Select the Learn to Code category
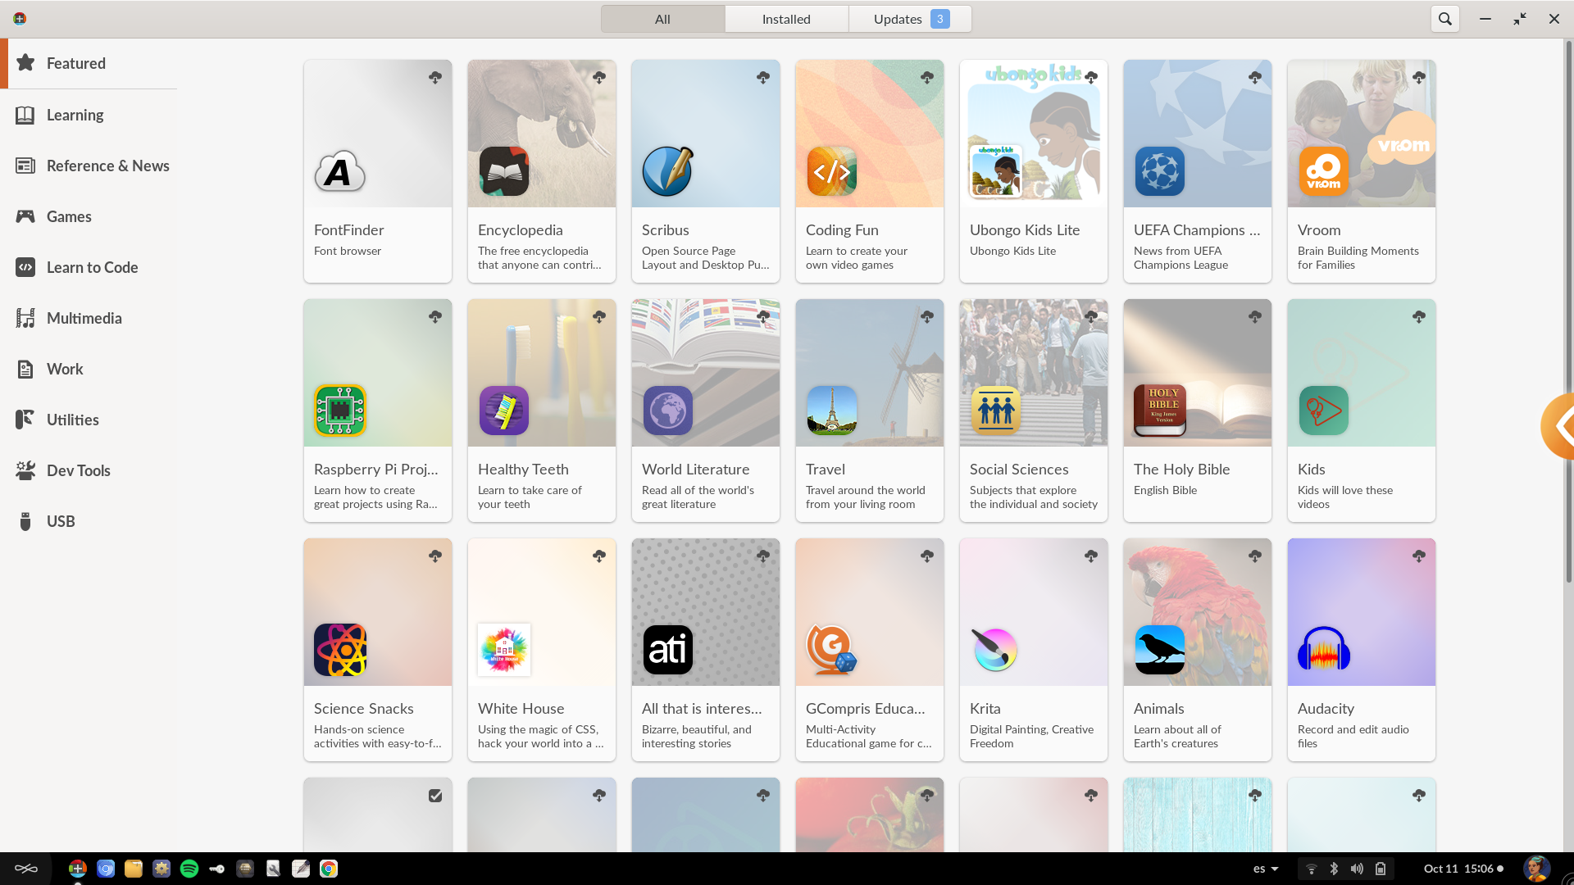Image resolution: width=1574 pixels, height=885 pixels. point(89,267)
